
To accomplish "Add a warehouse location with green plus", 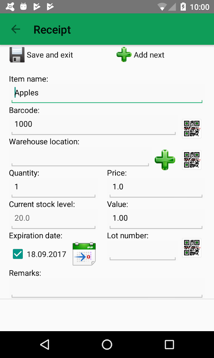I will coord(165,160).
